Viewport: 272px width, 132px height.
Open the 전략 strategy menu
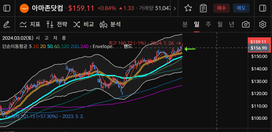click(57, 24)
